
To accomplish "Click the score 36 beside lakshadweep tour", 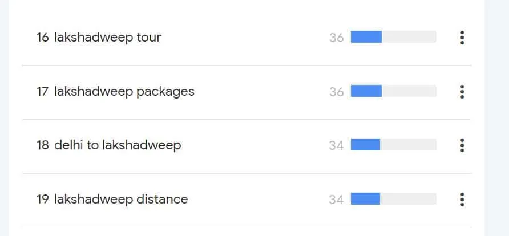I will point(336,38).
